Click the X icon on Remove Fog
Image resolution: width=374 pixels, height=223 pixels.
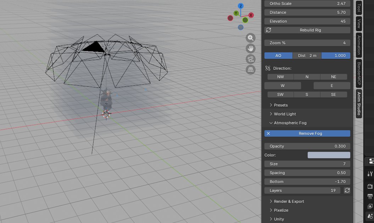click(x=268, y=133)
